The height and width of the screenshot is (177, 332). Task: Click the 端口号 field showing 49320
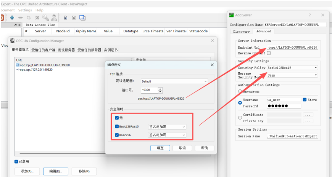coord(150,90)
